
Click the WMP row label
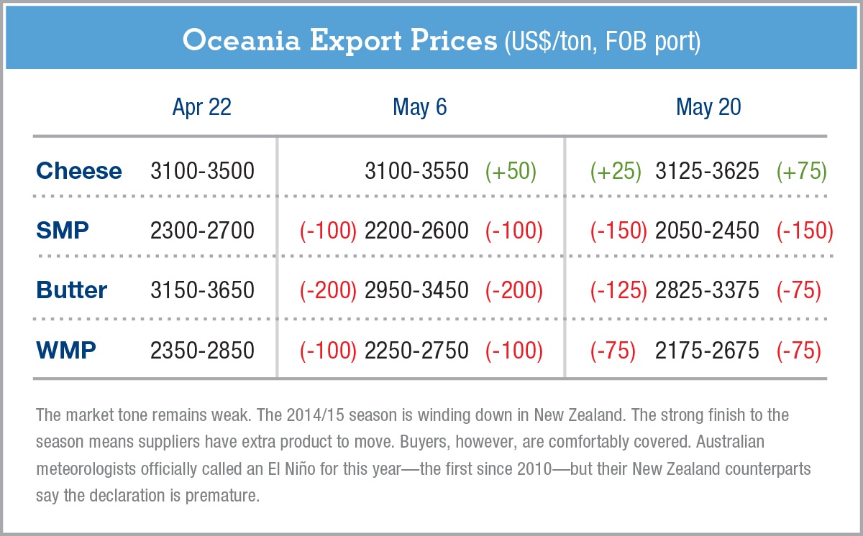click(66, 350)
